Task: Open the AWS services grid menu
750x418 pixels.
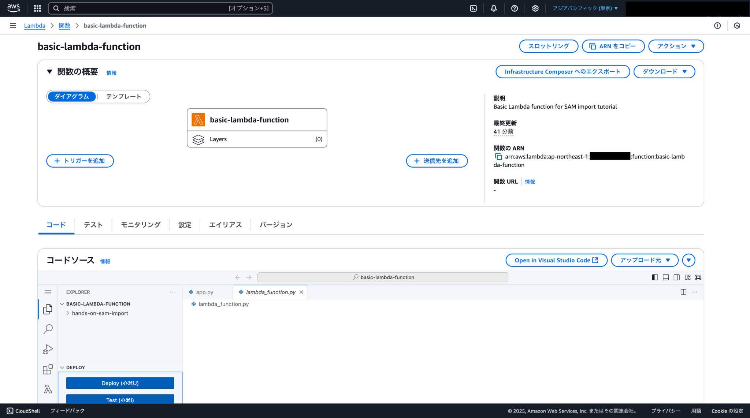Action: [37, 8]
